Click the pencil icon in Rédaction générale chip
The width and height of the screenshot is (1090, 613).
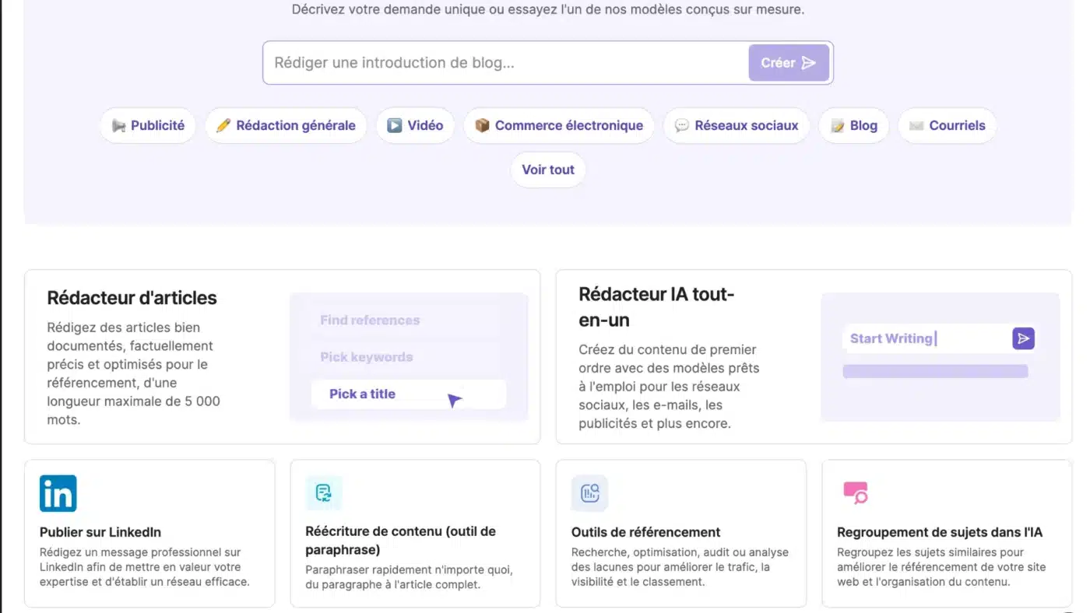tap(223, 126)
